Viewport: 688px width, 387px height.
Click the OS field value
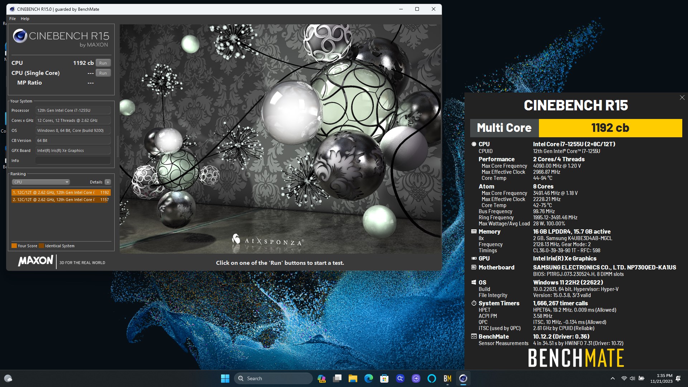coord(73,130)
